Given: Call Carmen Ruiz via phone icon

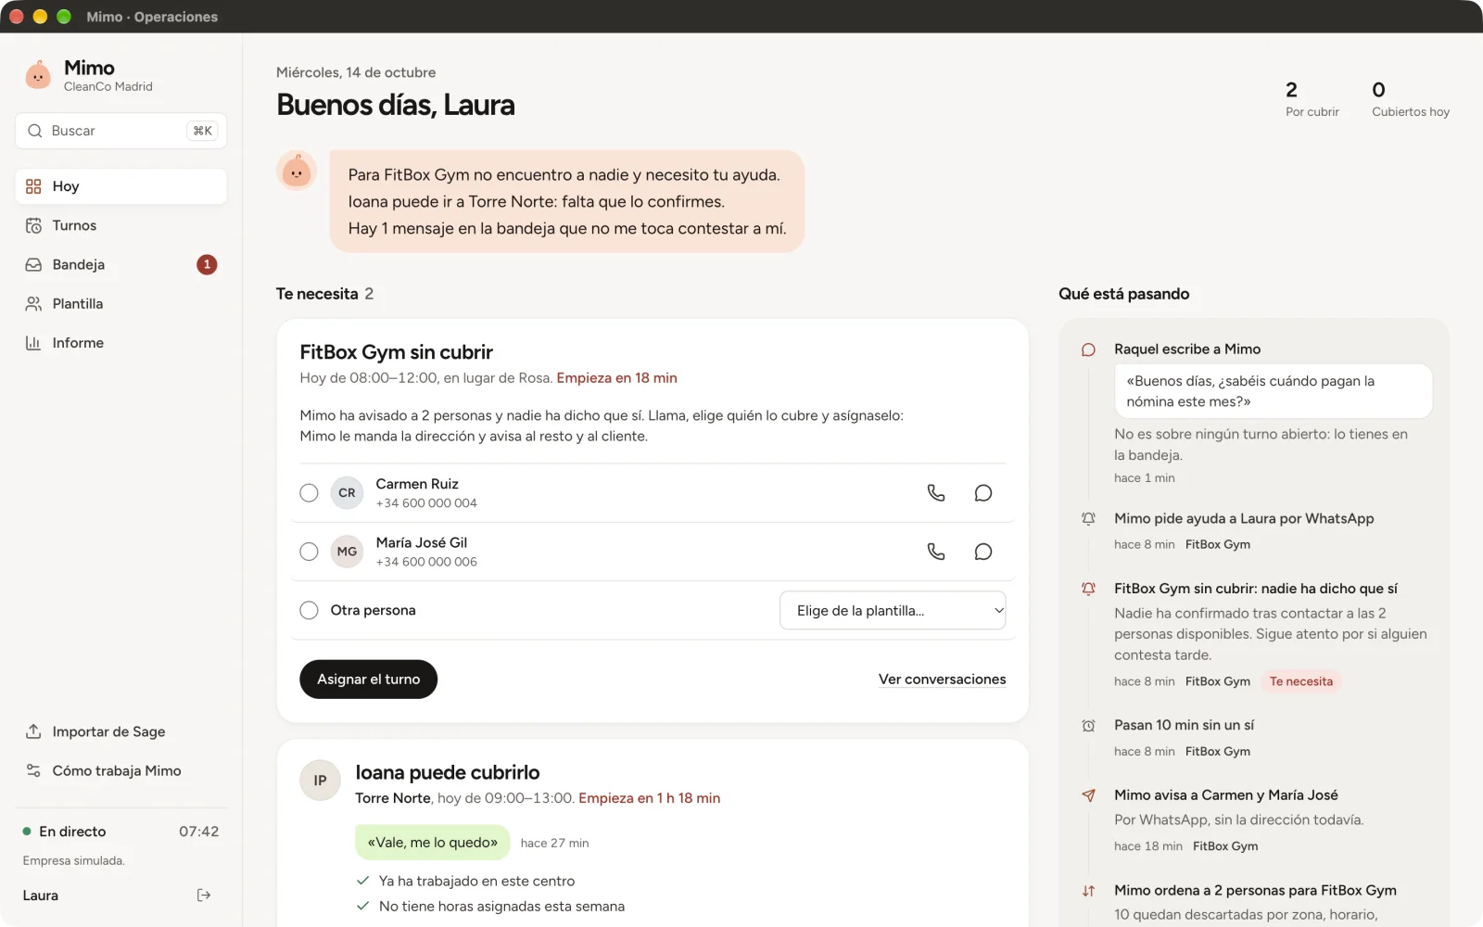Looking at the screenshot, I should coord(936,493).
